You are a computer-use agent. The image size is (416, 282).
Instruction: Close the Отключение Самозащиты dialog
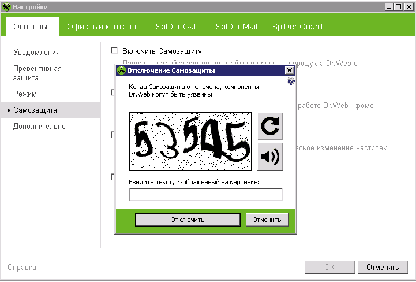coord(290,70)
